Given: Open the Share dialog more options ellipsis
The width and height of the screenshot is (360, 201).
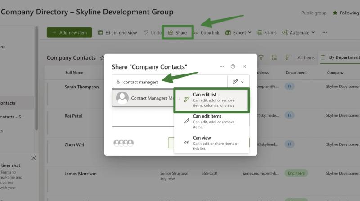Looking at the screenshot, I should coord(222,66).
